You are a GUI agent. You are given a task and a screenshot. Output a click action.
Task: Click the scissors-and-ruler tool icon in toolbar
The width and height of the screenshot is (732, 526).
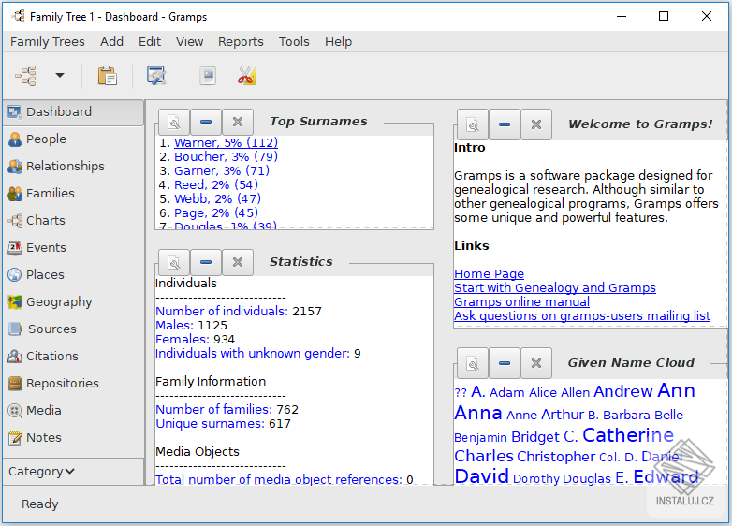pyautogui.click(x=246, y=76)
